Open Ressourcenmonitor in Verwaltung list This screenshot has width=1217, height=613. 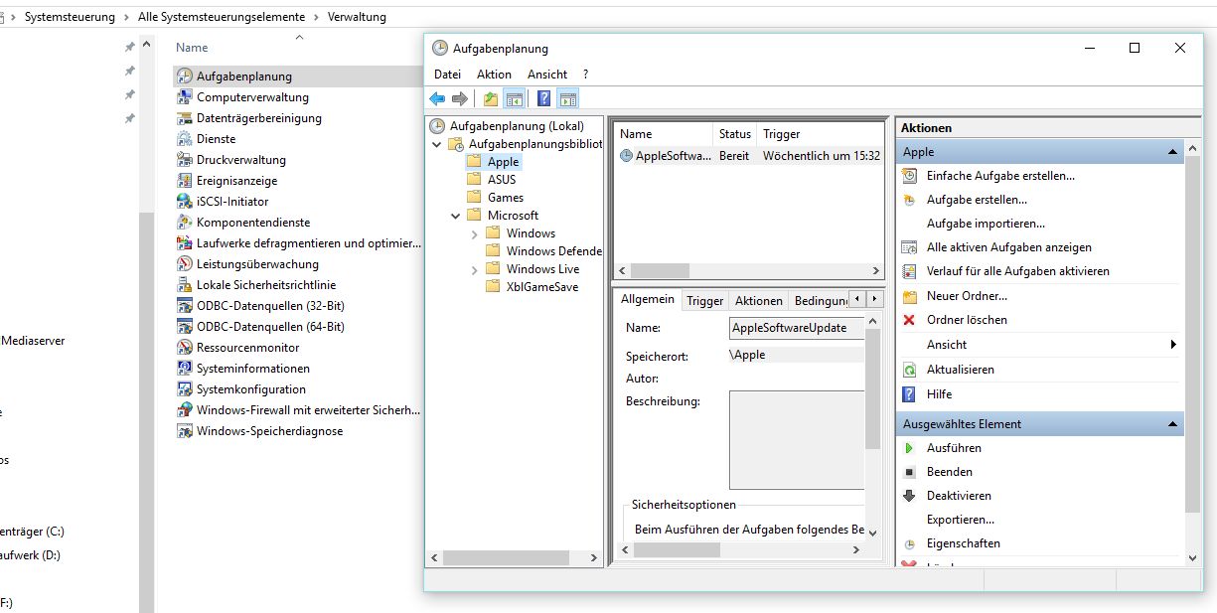pyautogui.click(x=247, y=348)
